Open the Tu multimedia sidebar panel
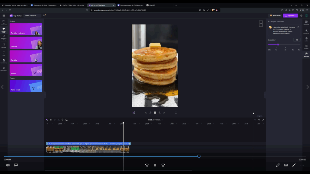 4,22
